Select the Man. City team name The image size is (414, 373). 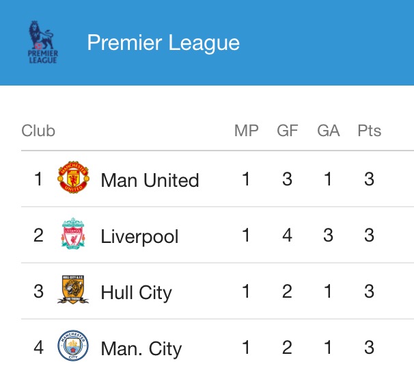click(141, 348)
